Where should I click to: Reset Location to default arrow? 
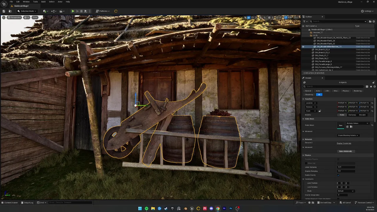[372, 103]
